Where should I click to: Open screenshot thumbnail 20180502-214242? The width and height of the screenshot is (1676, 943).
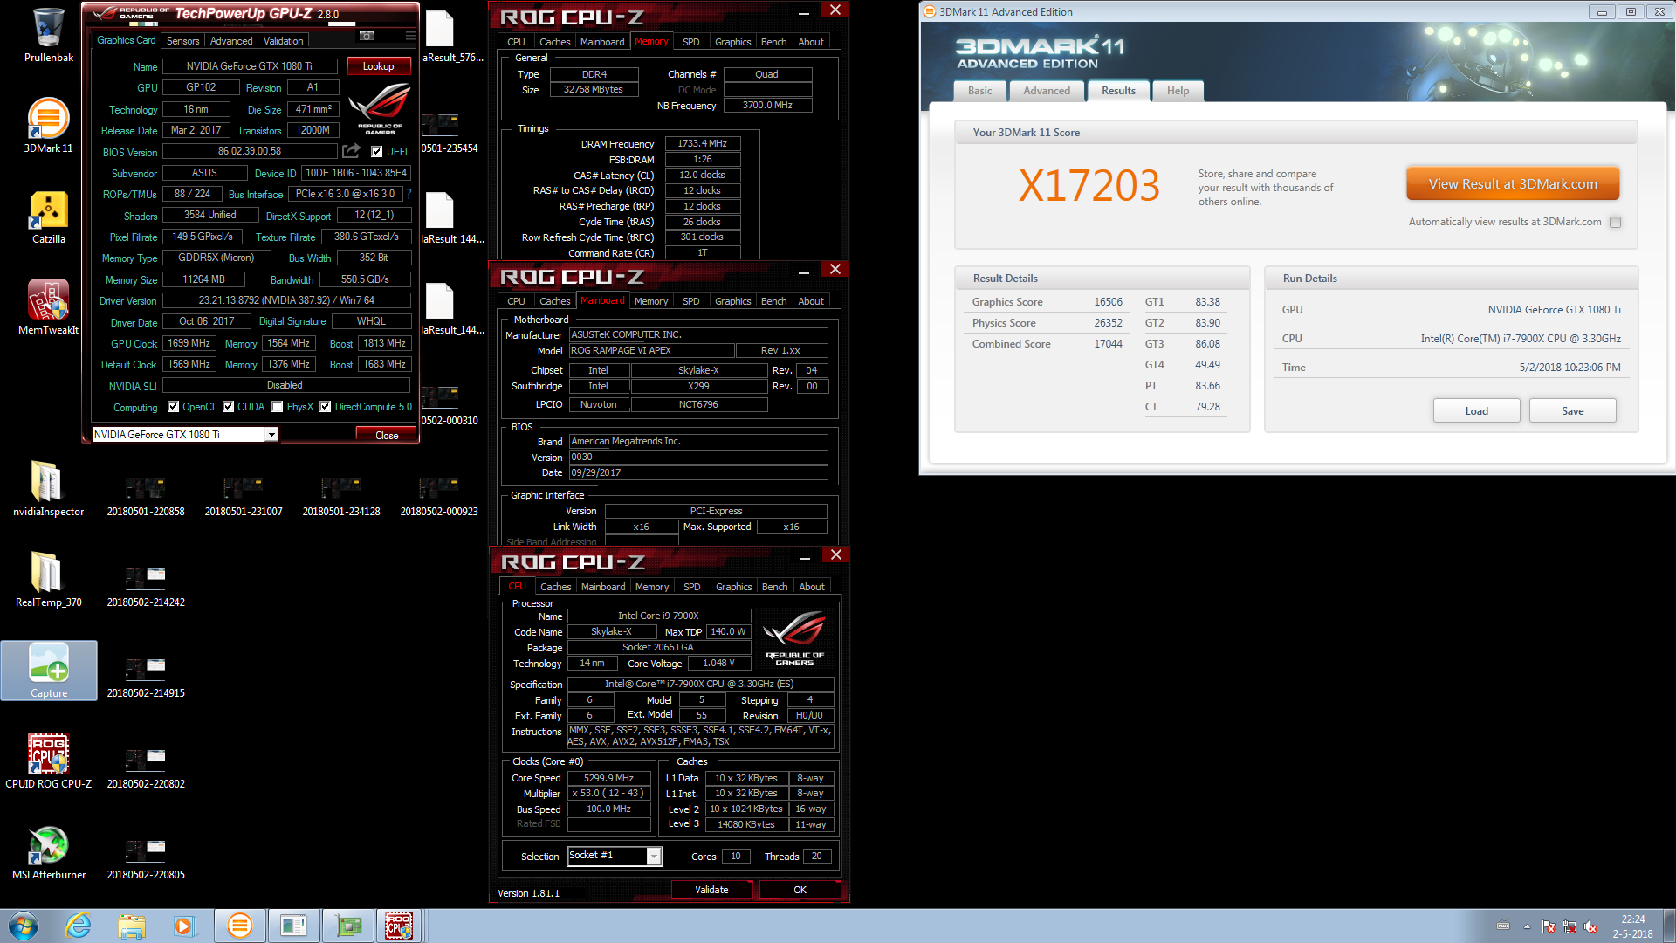(x=146, y=587)
